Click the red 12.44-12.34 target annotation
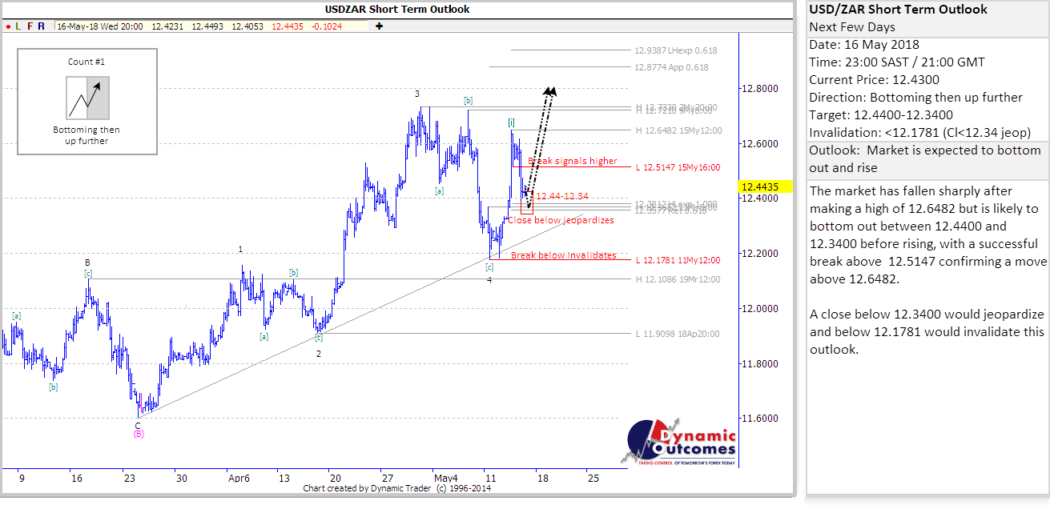Screen dimensions: 1050x505 pos(562,196)
